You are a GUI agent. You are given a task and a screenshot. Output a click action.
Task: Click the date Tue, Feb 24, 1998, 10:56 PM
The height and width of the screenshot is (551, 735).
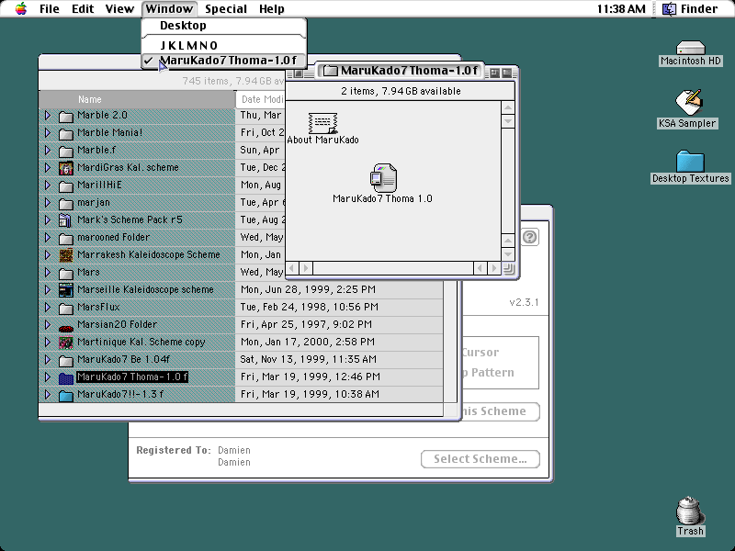(x=310, y=307)
